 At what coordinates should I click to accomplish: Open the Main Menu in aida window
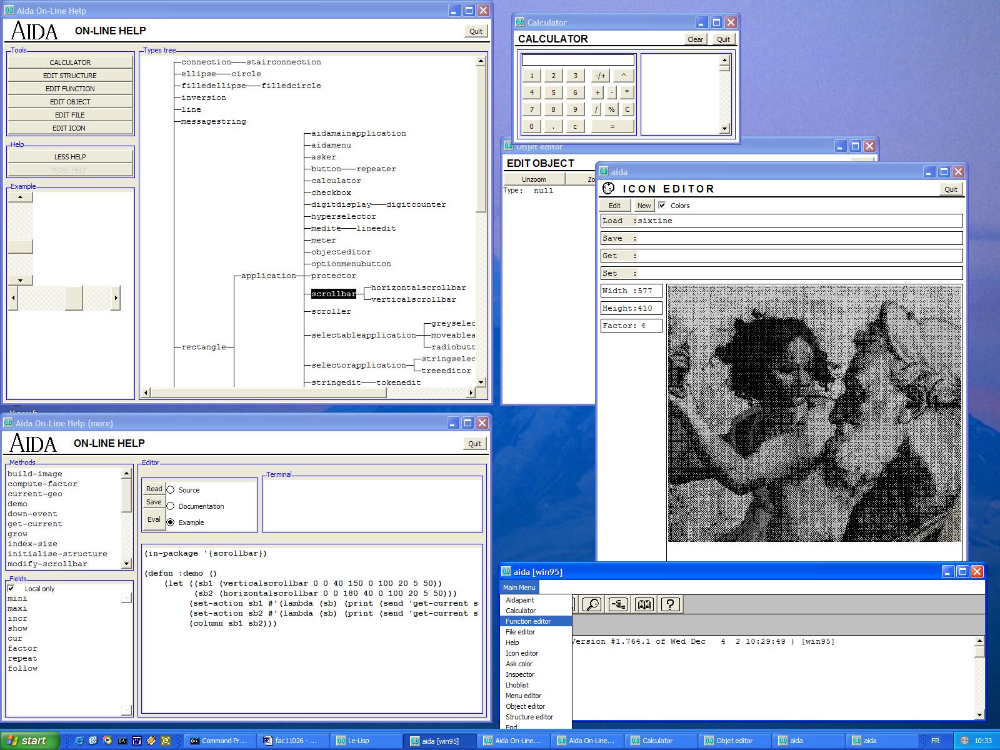519,587
